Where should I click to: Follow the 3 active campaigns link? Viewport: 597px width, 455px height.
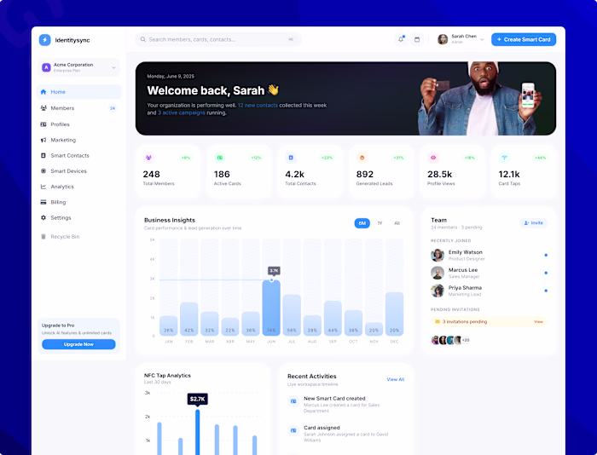click(x=182, y=113)
